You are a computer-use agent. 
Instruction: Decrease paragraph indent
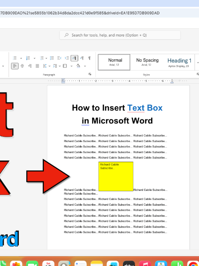pyautogui.click(x=59, y=58)
